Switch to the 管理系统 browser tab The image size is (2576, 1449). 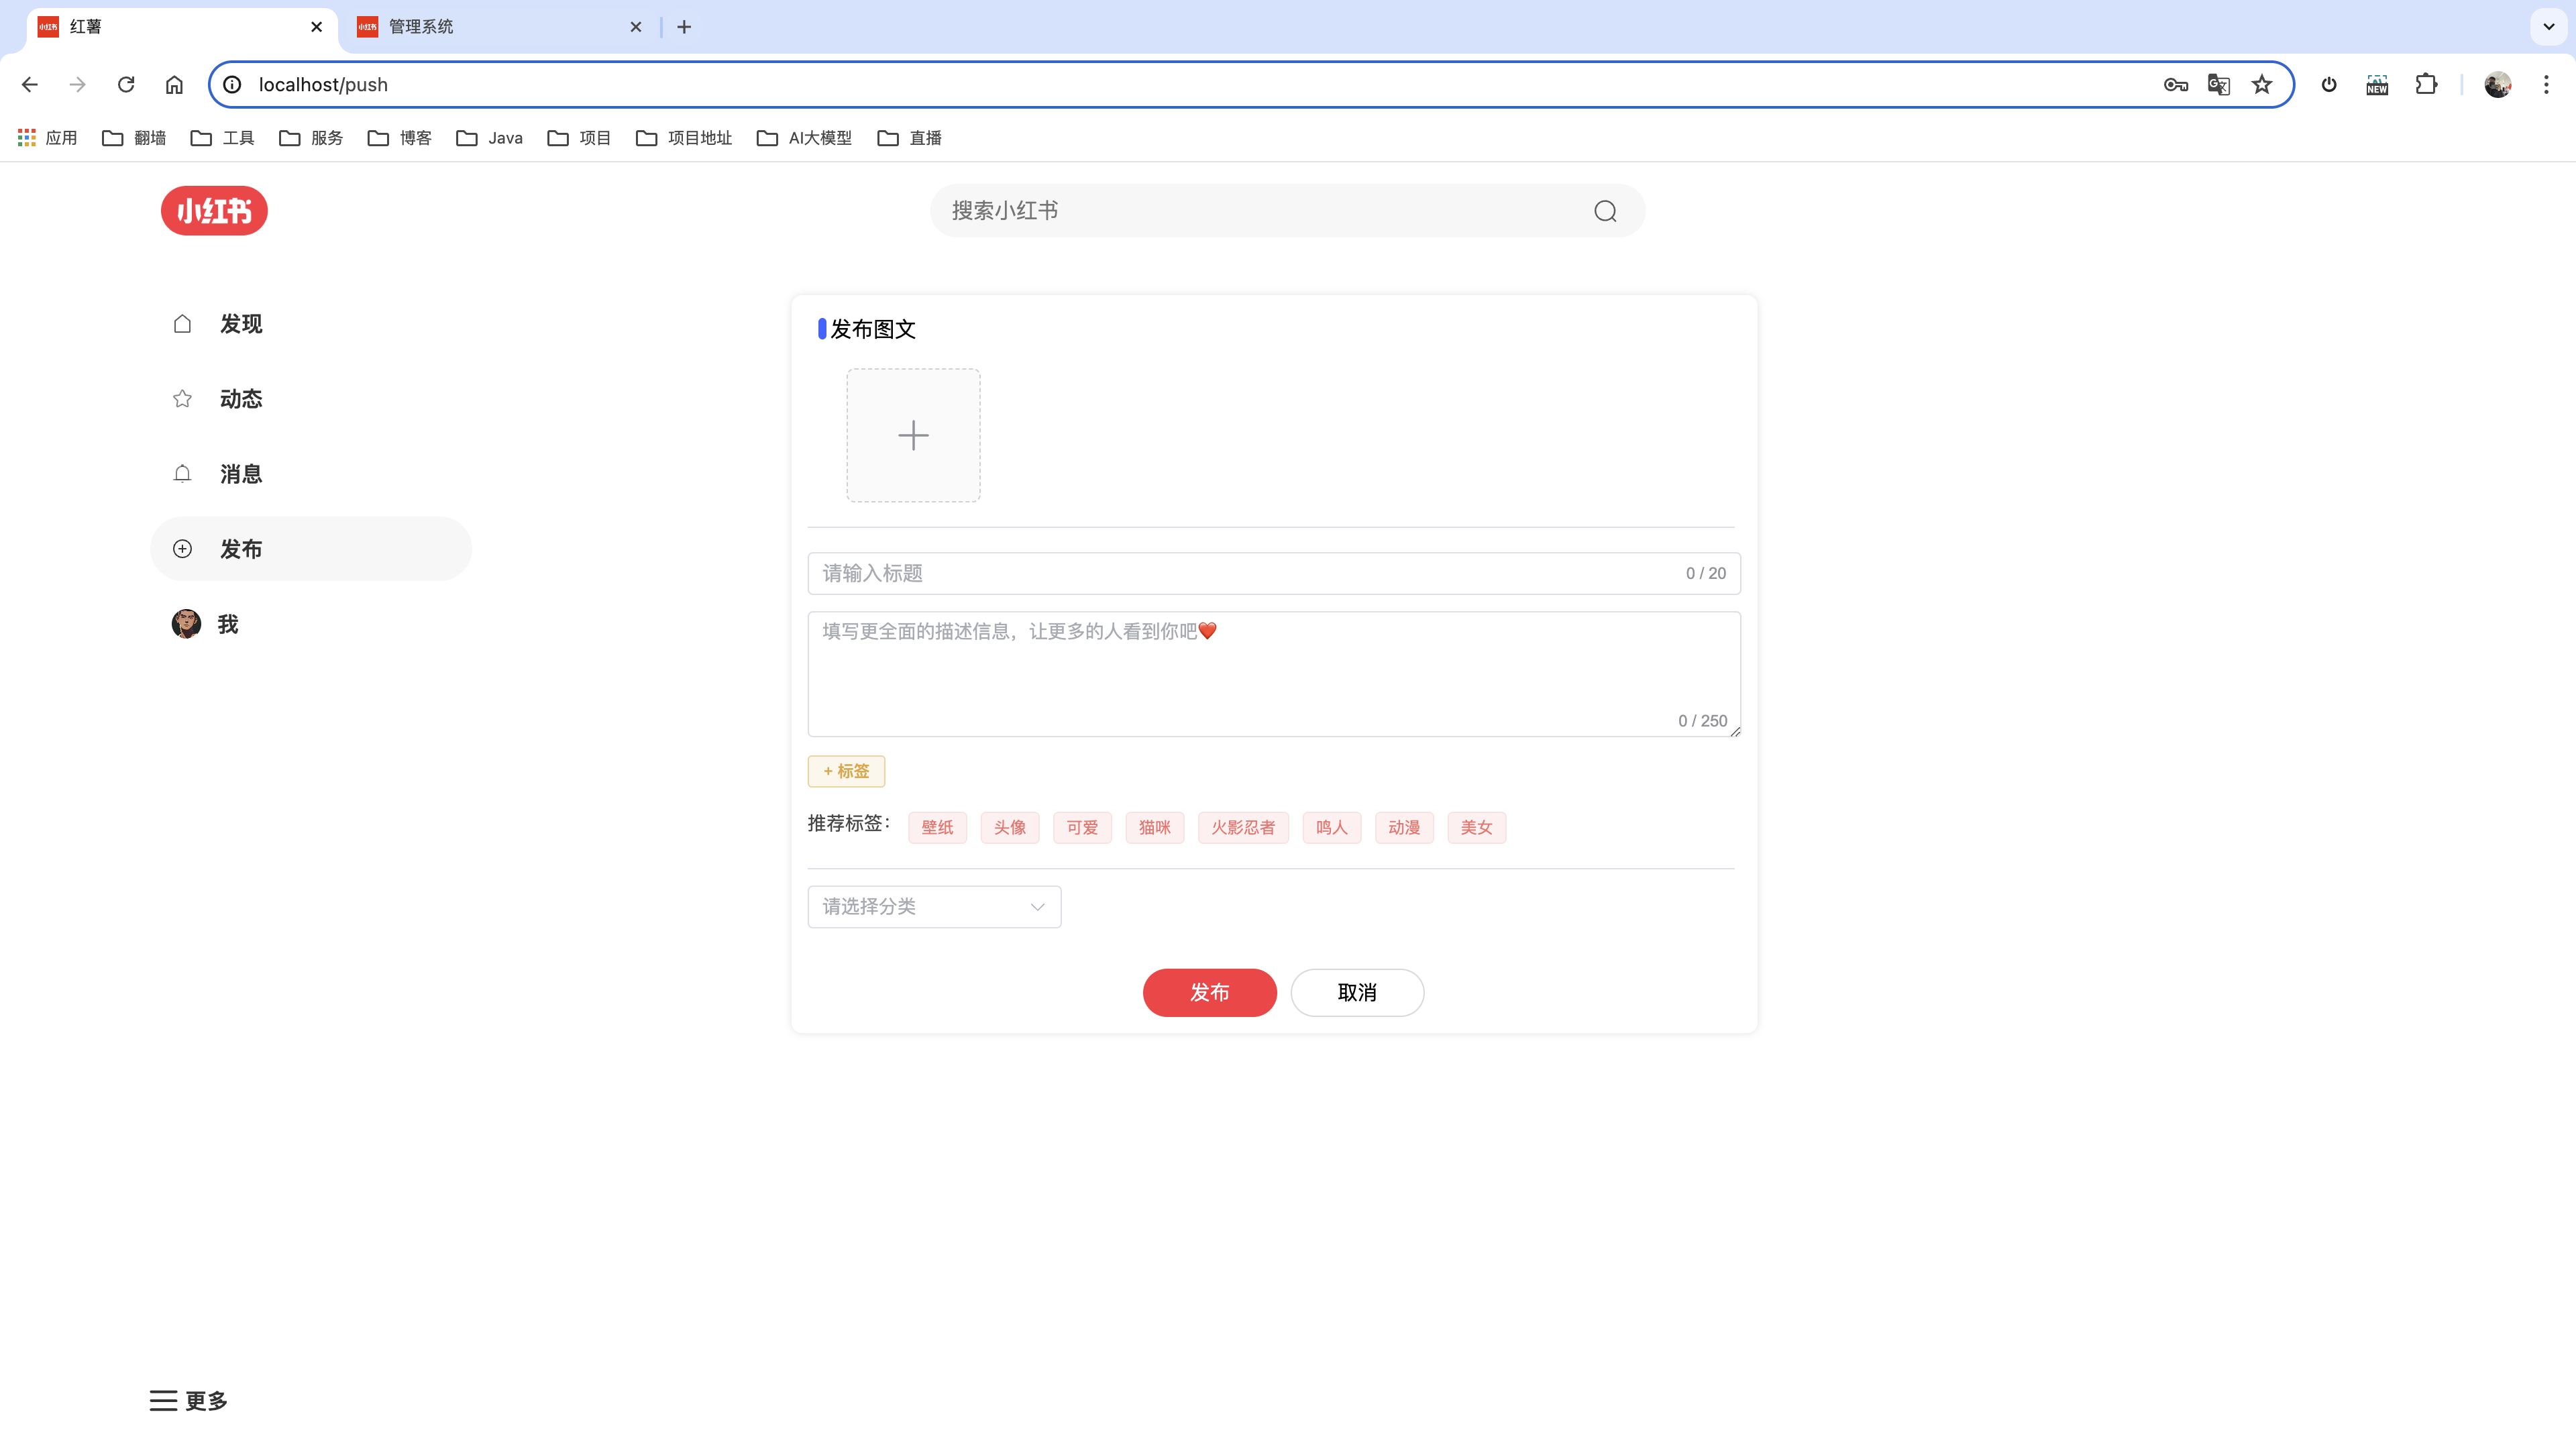421,27
